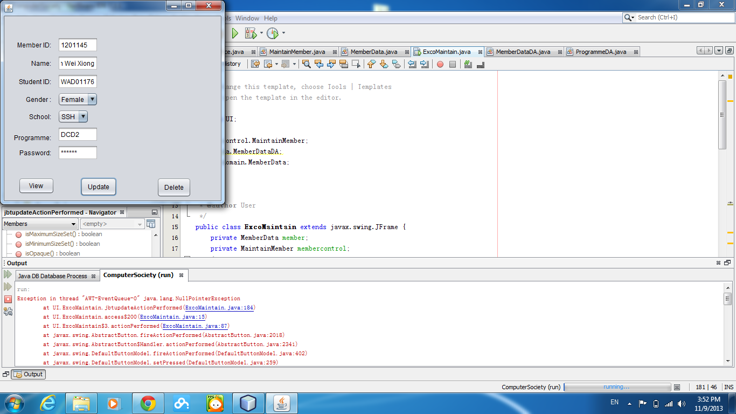The width and height of the screenshot is (736, 414).
Task: Click the Toggle Bookmark icon
Action: click(x=397, y=64)
